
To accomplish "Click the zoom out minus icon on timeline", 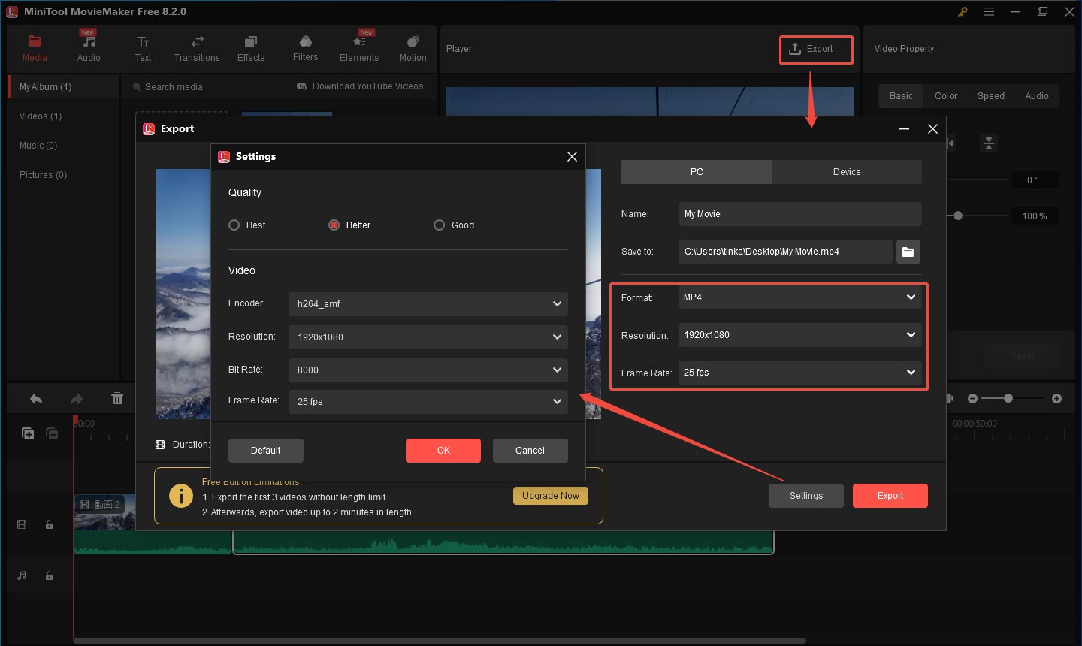I will [x=972, y=398].
